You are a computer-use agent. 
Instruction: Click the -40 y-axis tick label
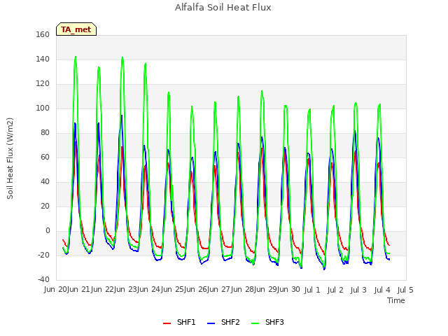coord(43,279)
